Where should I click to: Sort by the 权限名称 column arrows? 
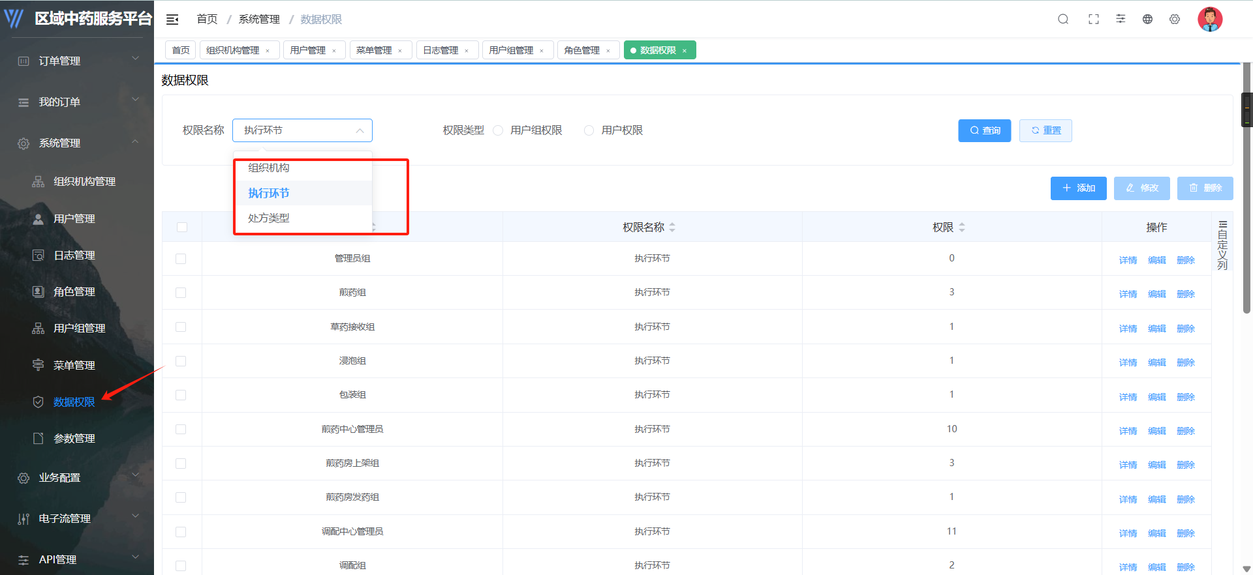coord(672,227)
